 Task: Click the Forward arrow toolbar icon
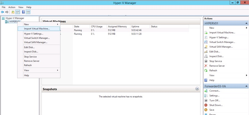coord(7,12)
